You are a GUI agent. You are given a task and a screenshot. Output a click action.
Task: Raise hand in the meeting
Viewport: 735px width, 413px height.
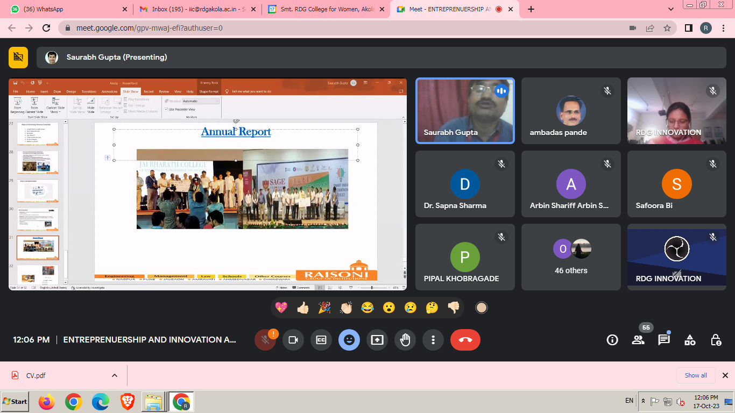pyautogui.click(x=405, y=340)
